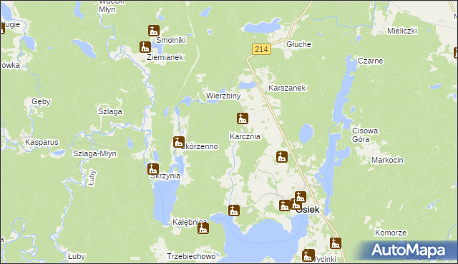Select the Kałębnica place label
The height and width of the screenshot is (264, 458).
pos(190,222)
